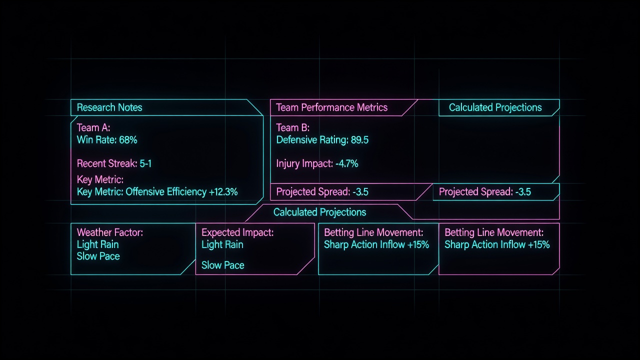Switch to top-right Calculated Projections tab
The width and height of the screenshot is (640, 360).
(495, 107)
